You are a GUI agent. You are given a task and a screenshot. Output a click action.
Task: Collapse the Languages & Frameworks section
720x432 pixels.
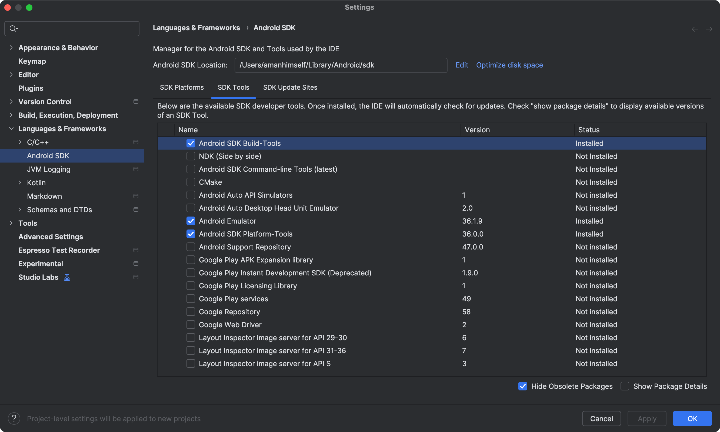pos(11,128)
